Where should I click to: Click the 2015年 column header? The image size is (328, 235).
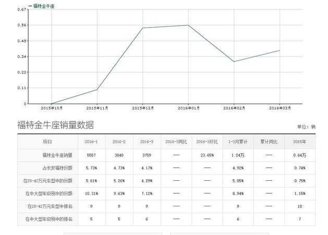[299, 142]
